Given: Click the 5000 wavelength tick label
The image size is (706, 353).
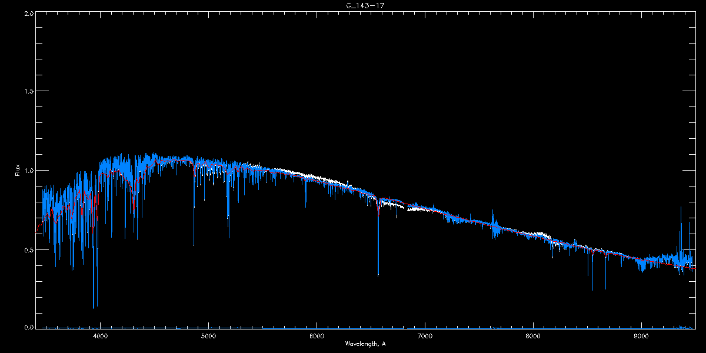Looking at the screenshot, I should 208,337.
